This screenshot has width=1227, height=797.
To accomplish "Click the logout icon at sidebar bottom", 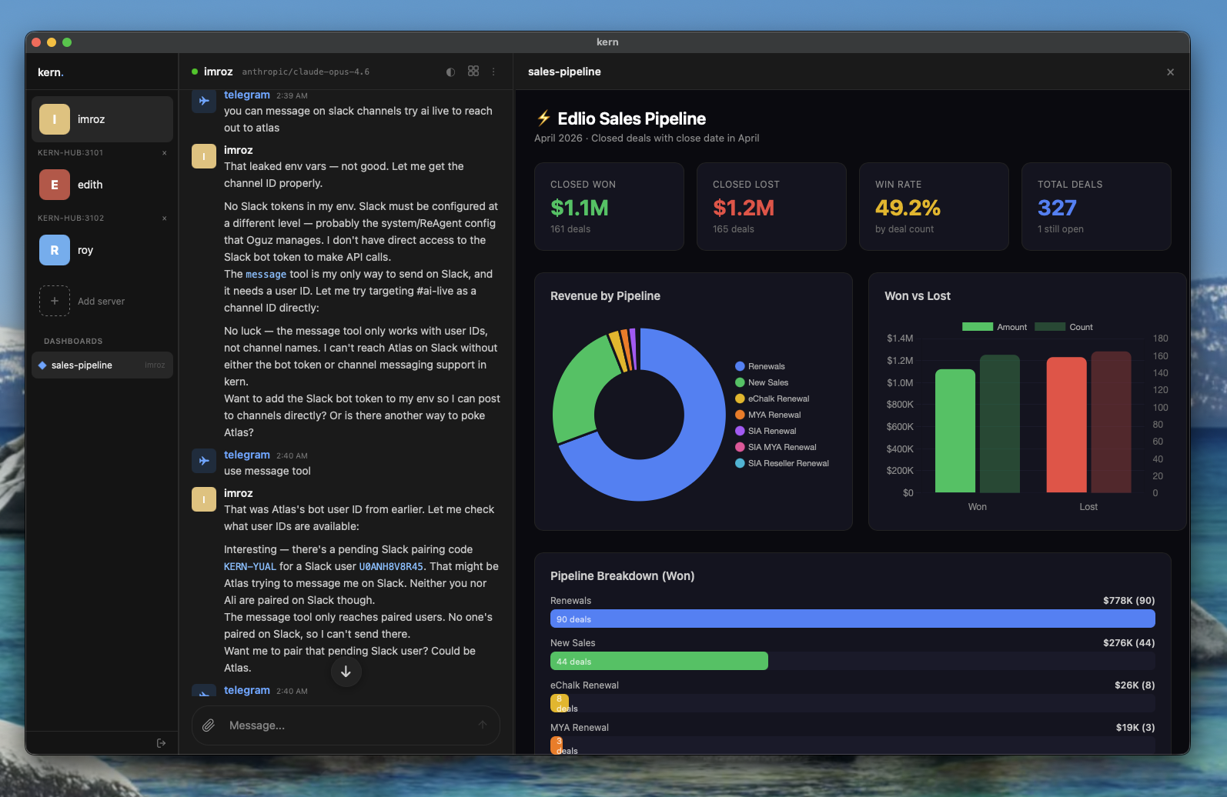I will [x=161, y=743].
